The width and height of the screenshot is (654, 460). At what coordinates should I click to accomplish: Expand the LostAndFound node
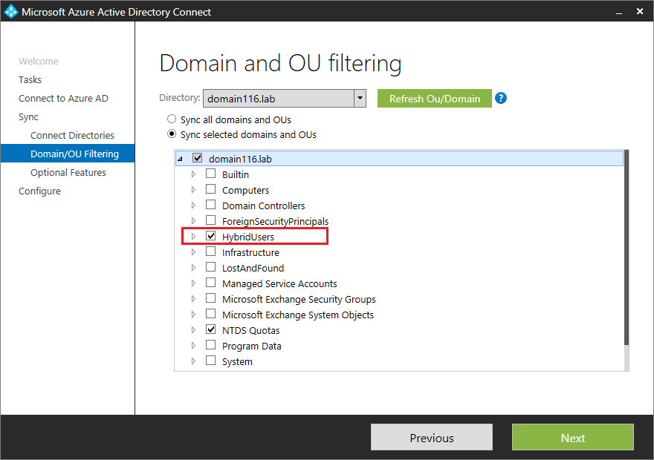coord(193,268)
